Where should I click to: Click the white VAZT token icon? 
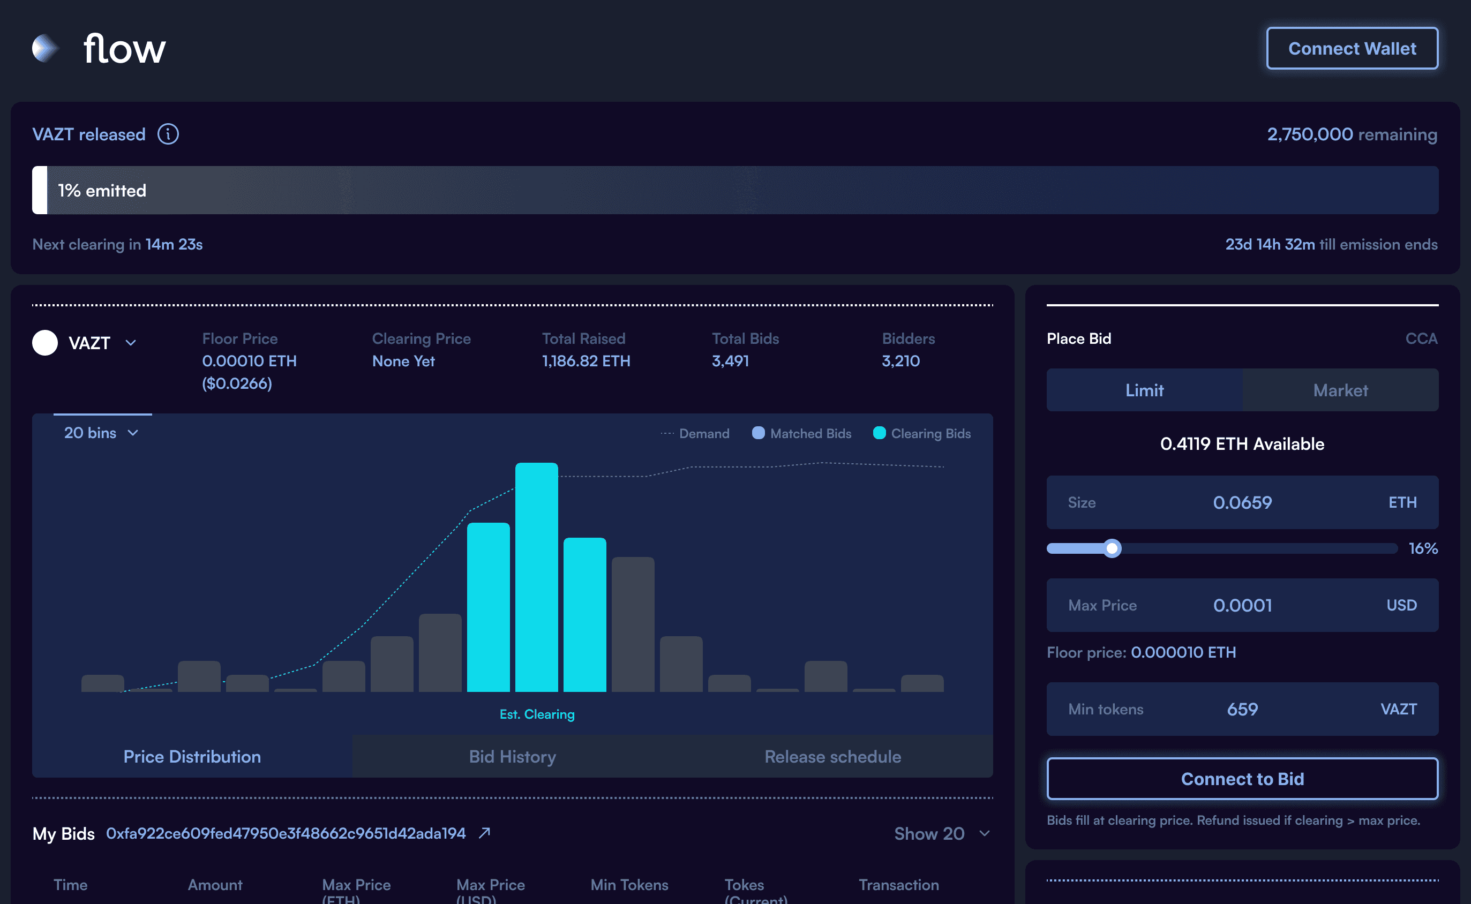[x=45, y=343]
